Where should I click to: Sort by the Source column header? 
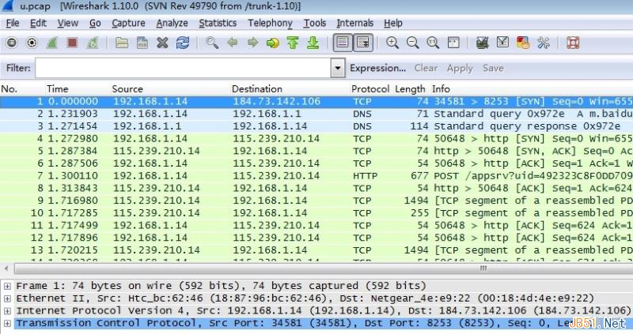pyautogui.click(x=127, y=89)
